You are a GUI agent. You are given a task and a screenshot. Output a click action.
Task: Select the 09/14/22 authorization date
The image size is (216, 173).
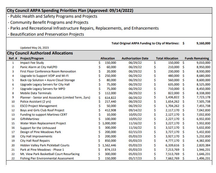pyautogui.click(x=135, y=110)
